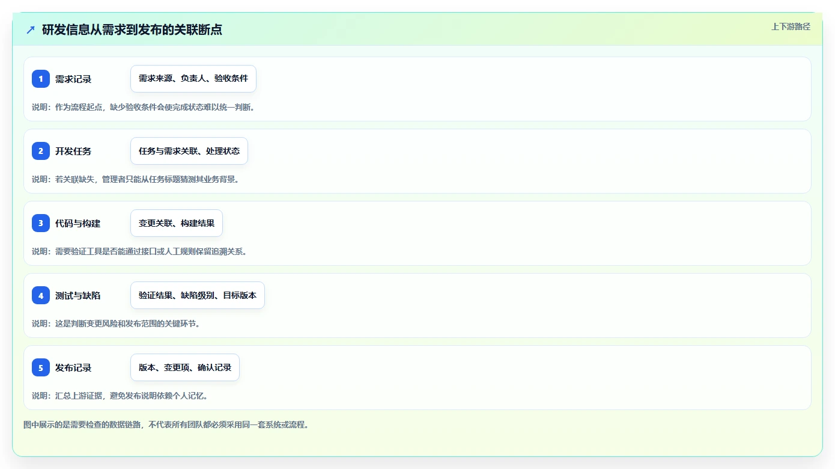Click the note 需要验证工具是否能通过接口
Image resolution: width=835 pixels, height=469 pixels.
coord(139,251)
